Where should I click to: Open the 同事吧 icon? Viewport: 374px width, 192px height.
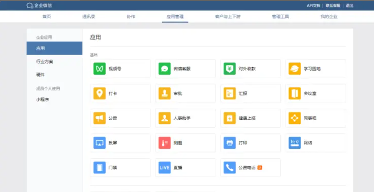coord(294,118)
